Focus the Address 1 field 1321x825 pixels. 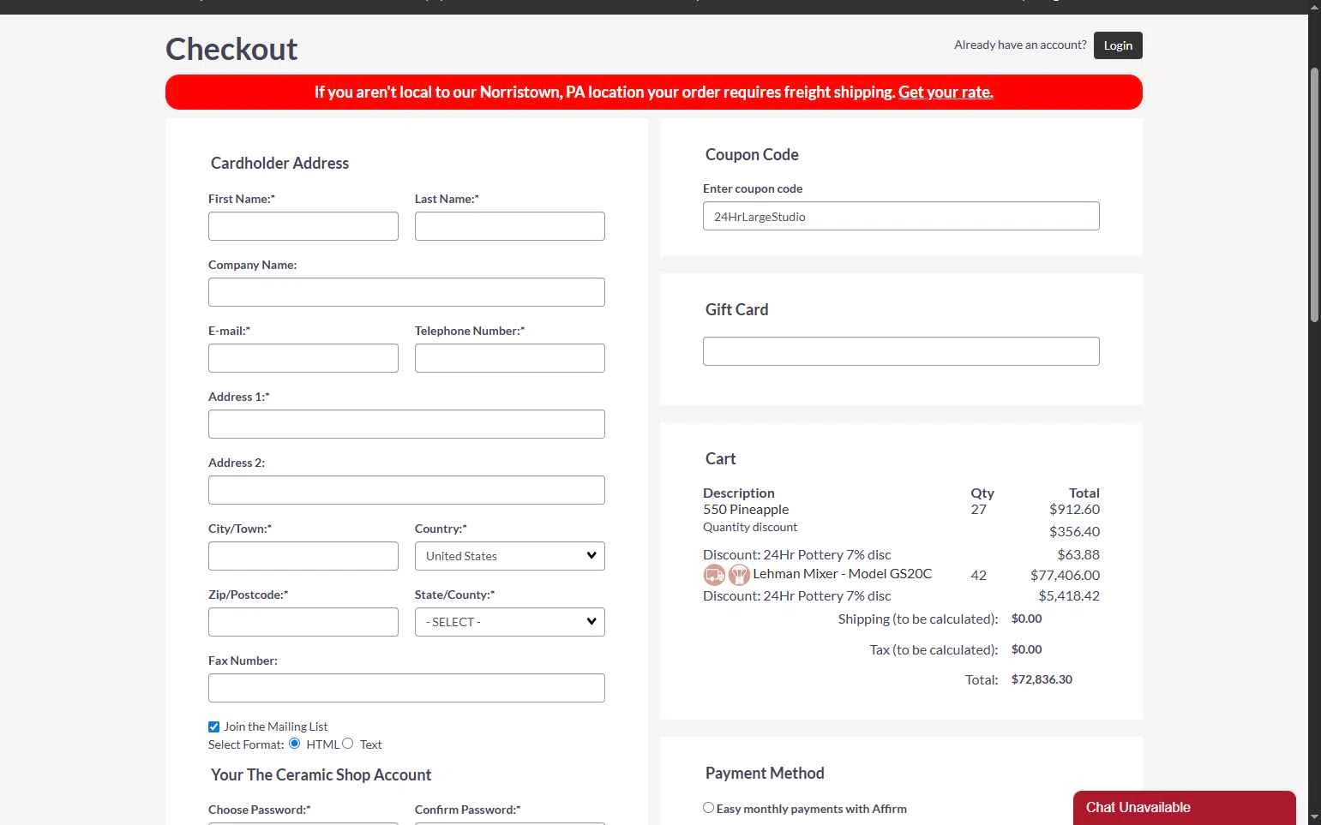(x=406, y=424)
